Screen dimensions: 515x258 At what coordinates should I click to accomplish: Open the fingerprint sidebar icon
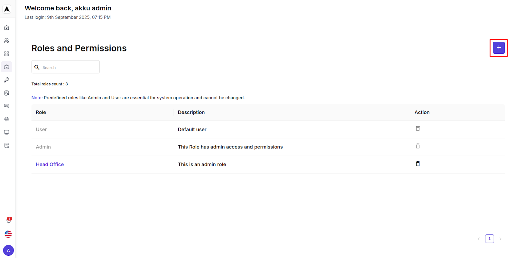pos(6,119)
